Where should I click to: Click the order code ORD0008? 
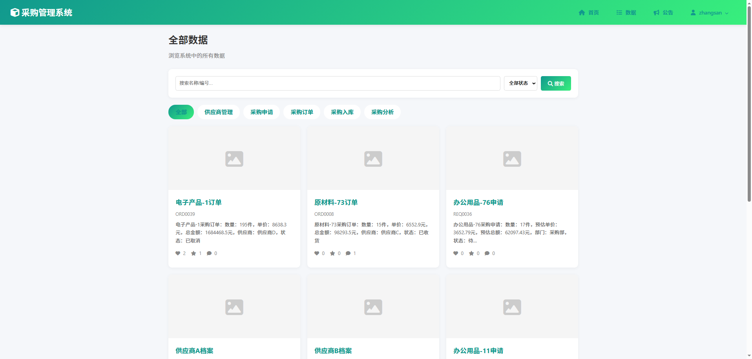324,214
